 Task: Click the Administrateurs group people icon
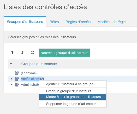point(17,84)
